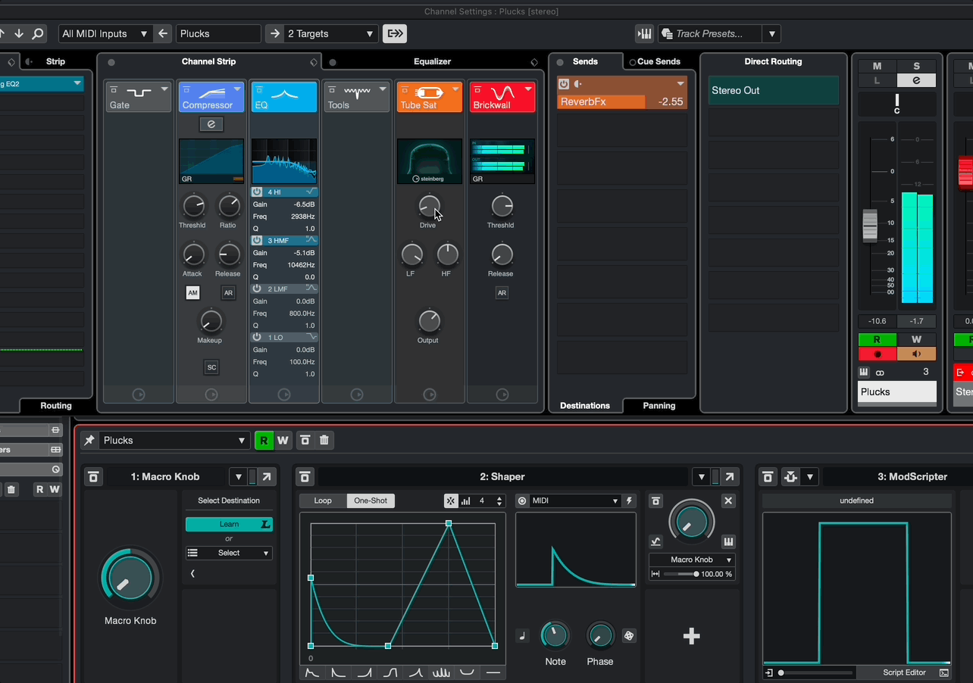Click the arrow icon in the Macro Knob header
This screenshot has width=973, height=683.
267,476
